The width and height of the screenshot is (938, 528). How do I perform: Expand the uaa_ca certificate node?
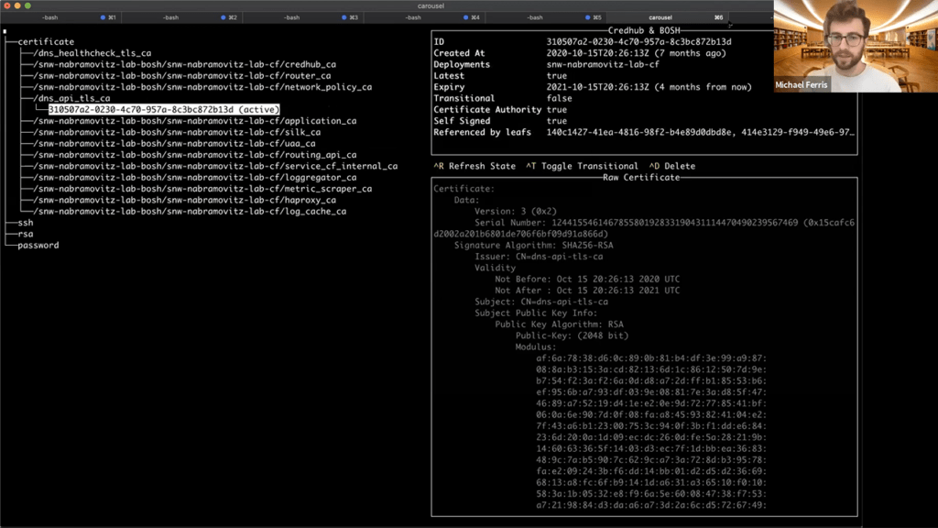pos(175,144)
